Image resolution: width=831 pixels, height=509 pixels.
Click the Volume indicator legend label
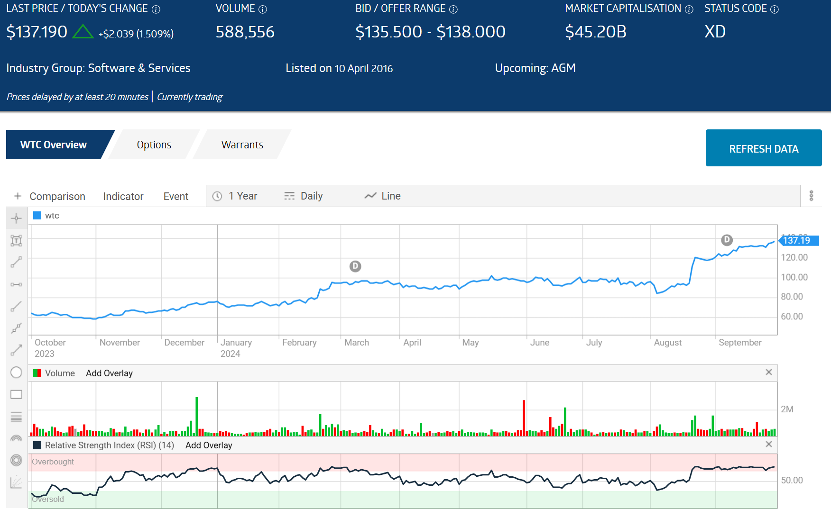click(x=60, y=373)
